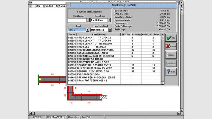Click the greyed Berechnen button

pyautogui.click(x=171, y=63)
